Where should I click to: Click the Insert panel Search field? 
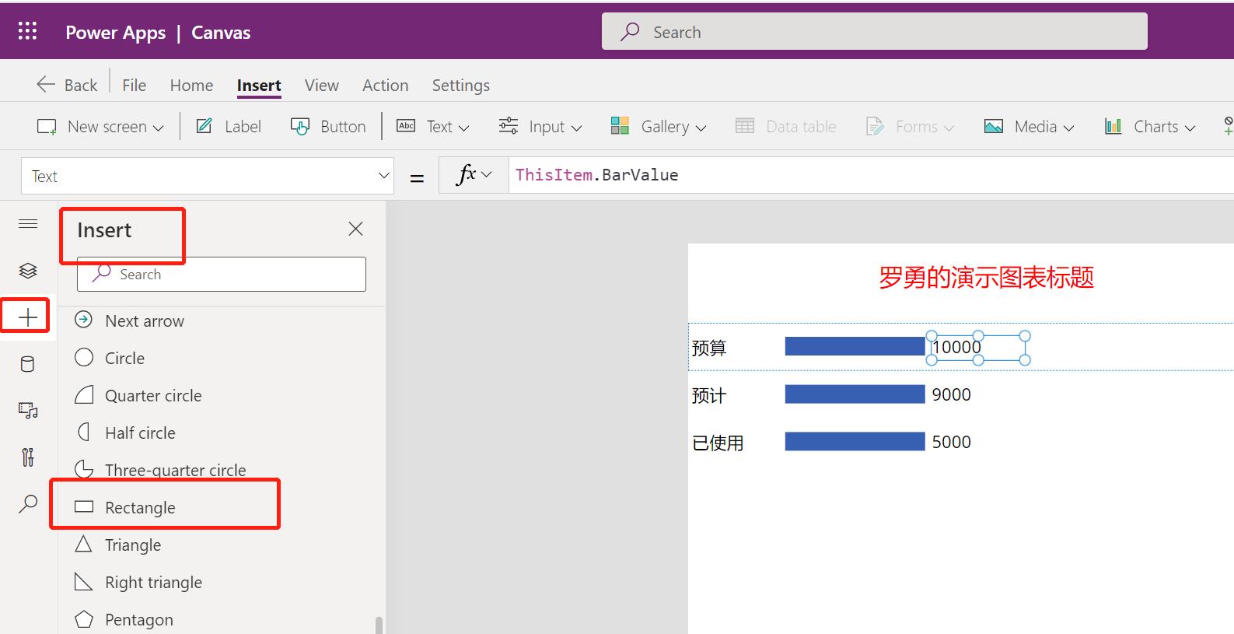[222, 274]
